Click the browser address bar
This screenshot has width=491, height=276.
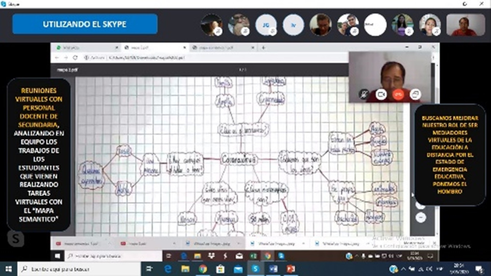click(215, 58)
